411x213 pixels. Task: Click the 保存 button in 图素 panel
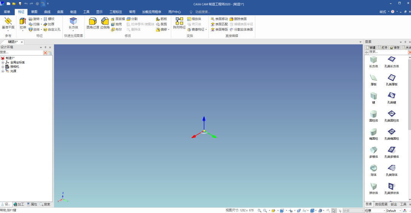pos(395,48)
